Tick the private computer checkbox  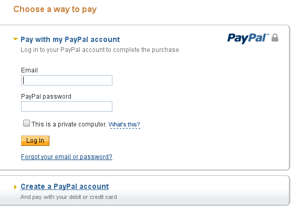pos(26,123)
